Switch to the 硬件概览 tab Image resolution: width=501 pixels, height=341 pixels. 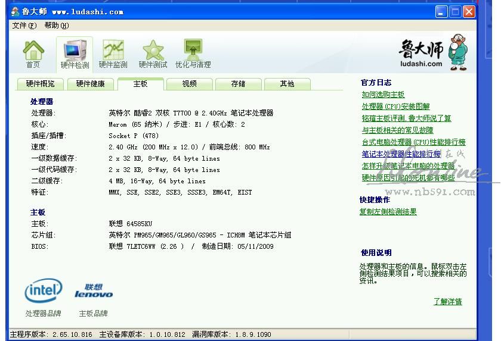click(41, 84)
